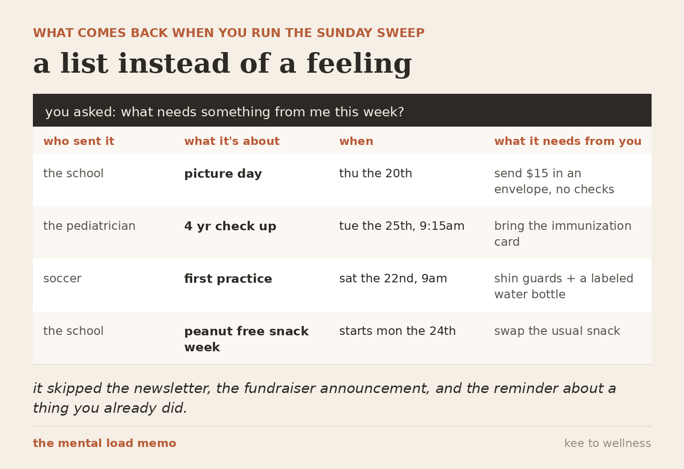Select the 'soccer' sender cell
The width and height of the screenshot is (684, 469).
62,279
